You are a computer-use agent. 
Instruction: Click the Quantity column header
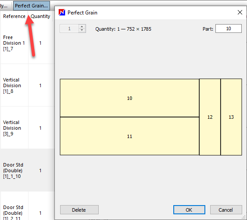40,16
